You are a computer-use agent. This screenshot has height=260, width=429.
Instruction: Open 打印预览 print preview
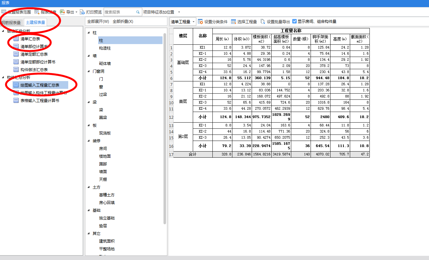(x=91, y=12)
